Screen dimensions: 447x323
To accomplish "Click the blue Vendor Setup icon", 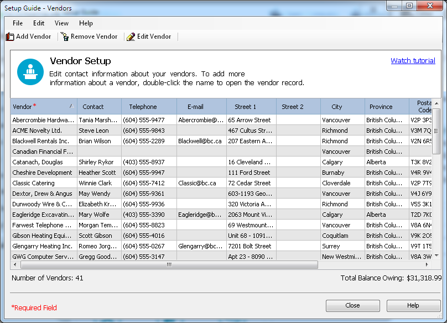I will coord(30,72).
